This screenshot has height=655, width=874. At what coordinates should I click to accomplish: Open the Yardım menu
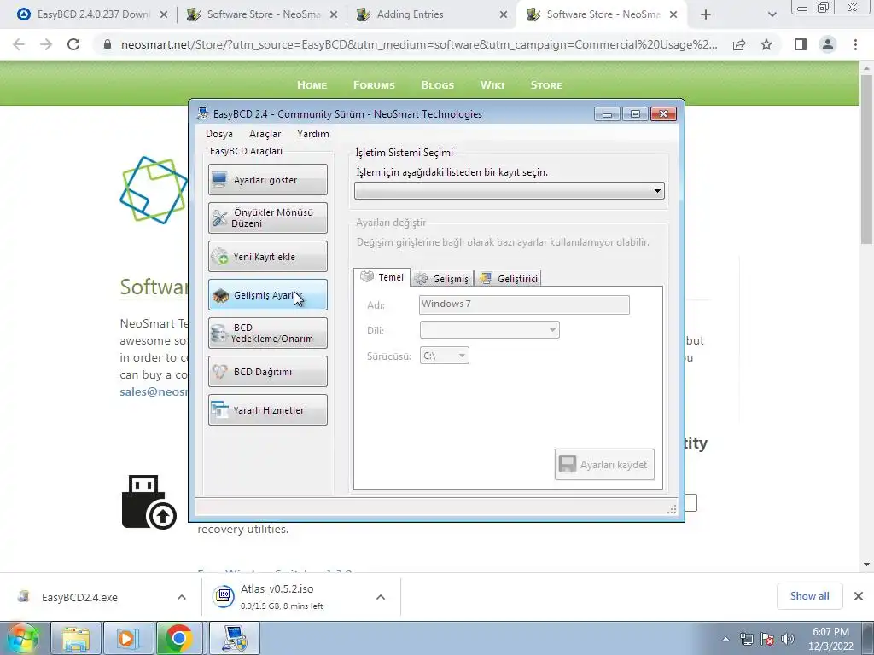pos(312,134)
